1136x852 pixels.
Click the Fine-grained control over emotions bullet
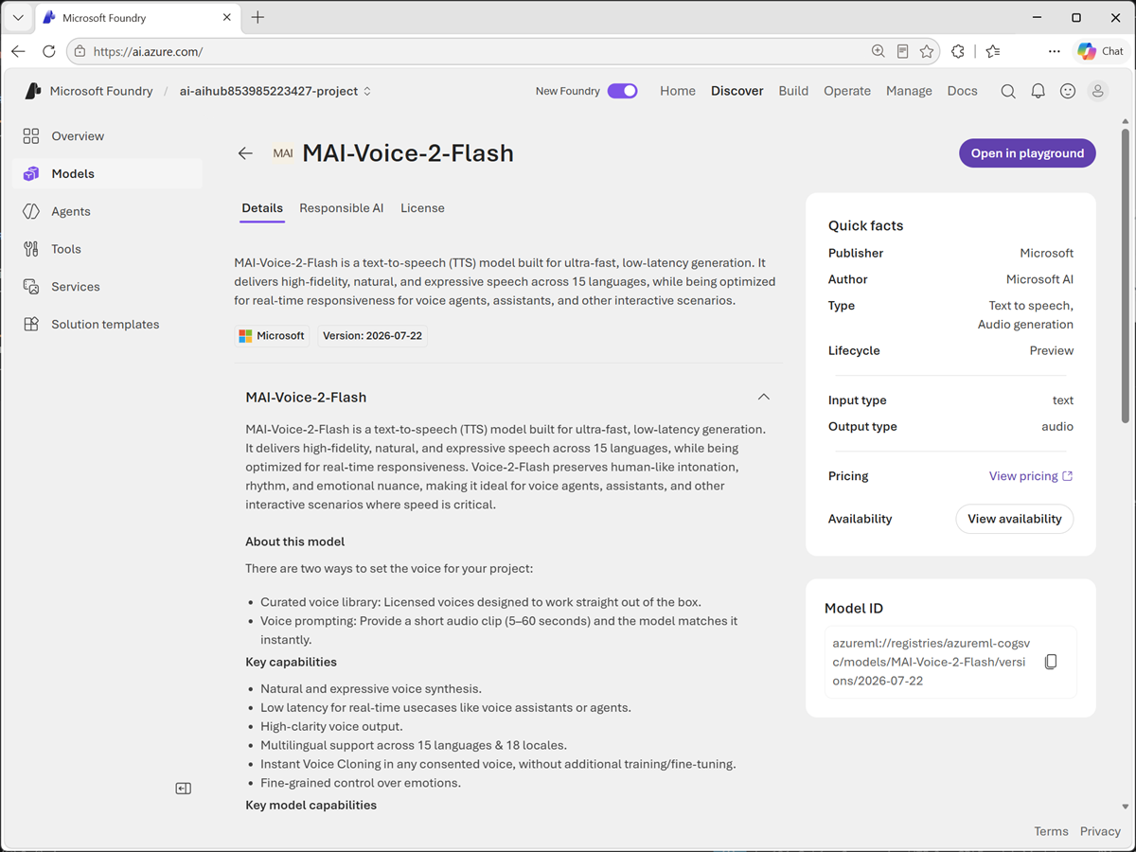pos(361,783)
